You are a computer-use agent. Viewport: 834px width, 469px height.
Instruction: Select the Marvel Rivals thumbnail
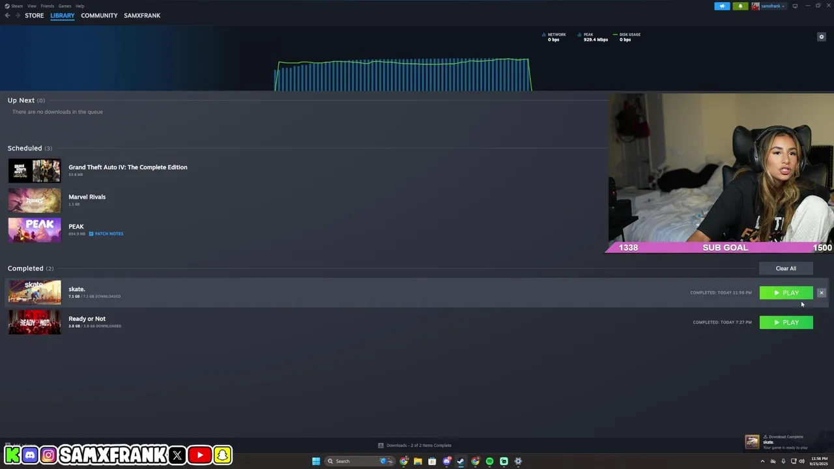pos(35,201)
